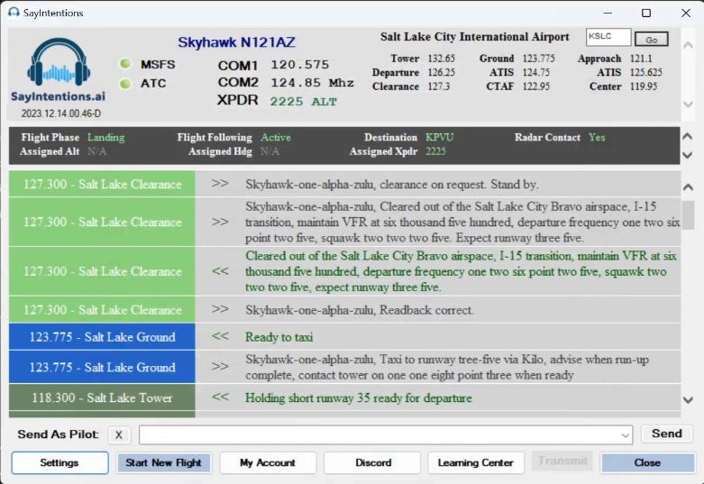This screenshot has width=704, height=484.
Task: Click Flight Following value Active
Action: pos(276,137)
